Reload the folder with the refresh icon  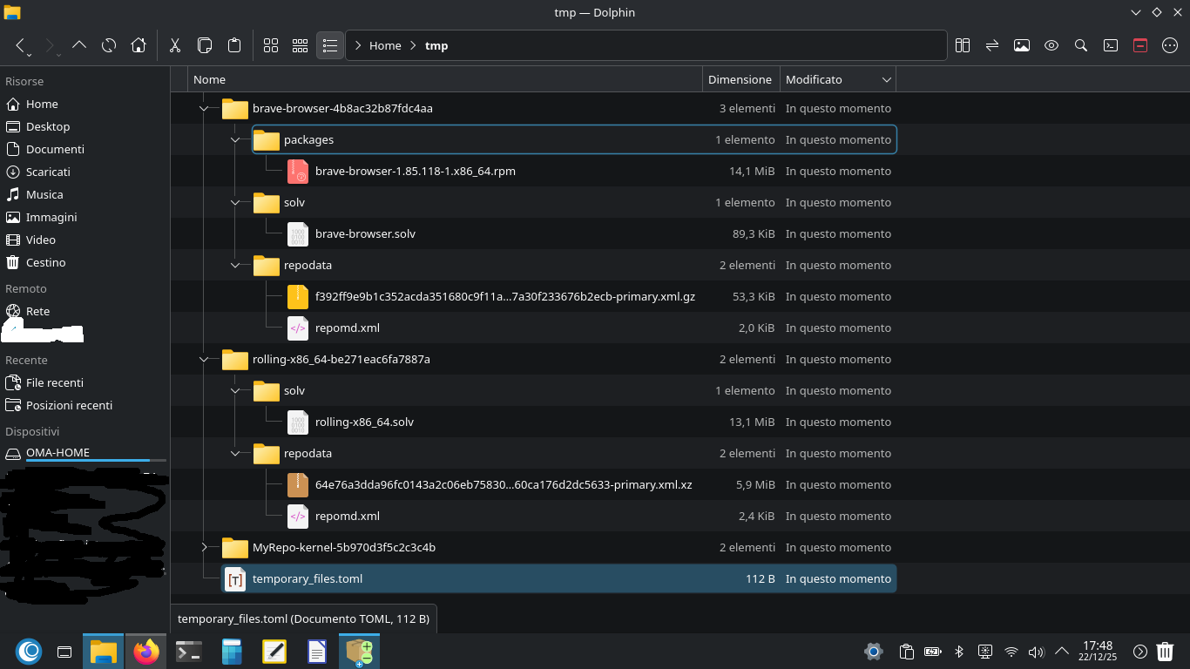tap(109, 45)
